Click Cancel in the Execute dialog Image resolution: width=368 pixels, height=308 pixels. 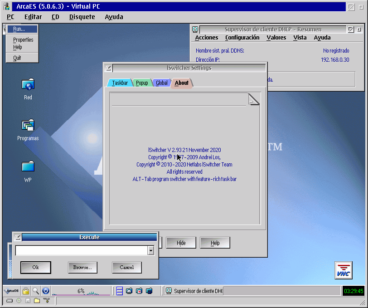click(x=127, y=267)
